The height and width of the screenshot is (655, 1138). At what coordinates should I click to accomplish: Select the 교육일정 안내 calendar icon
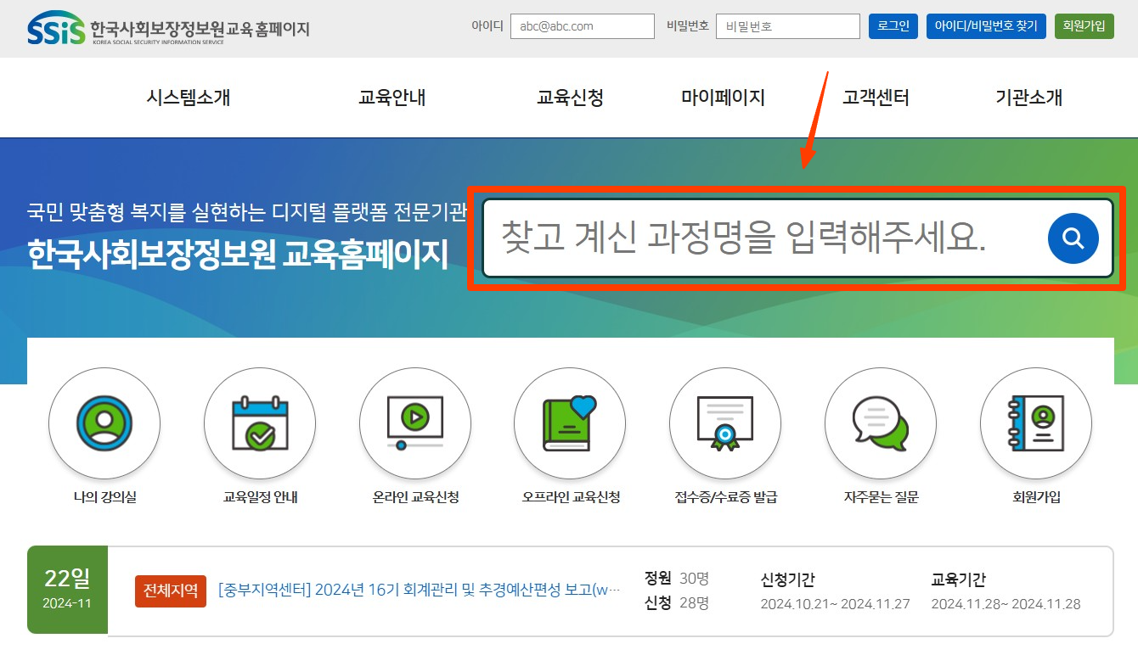[259, 423]
